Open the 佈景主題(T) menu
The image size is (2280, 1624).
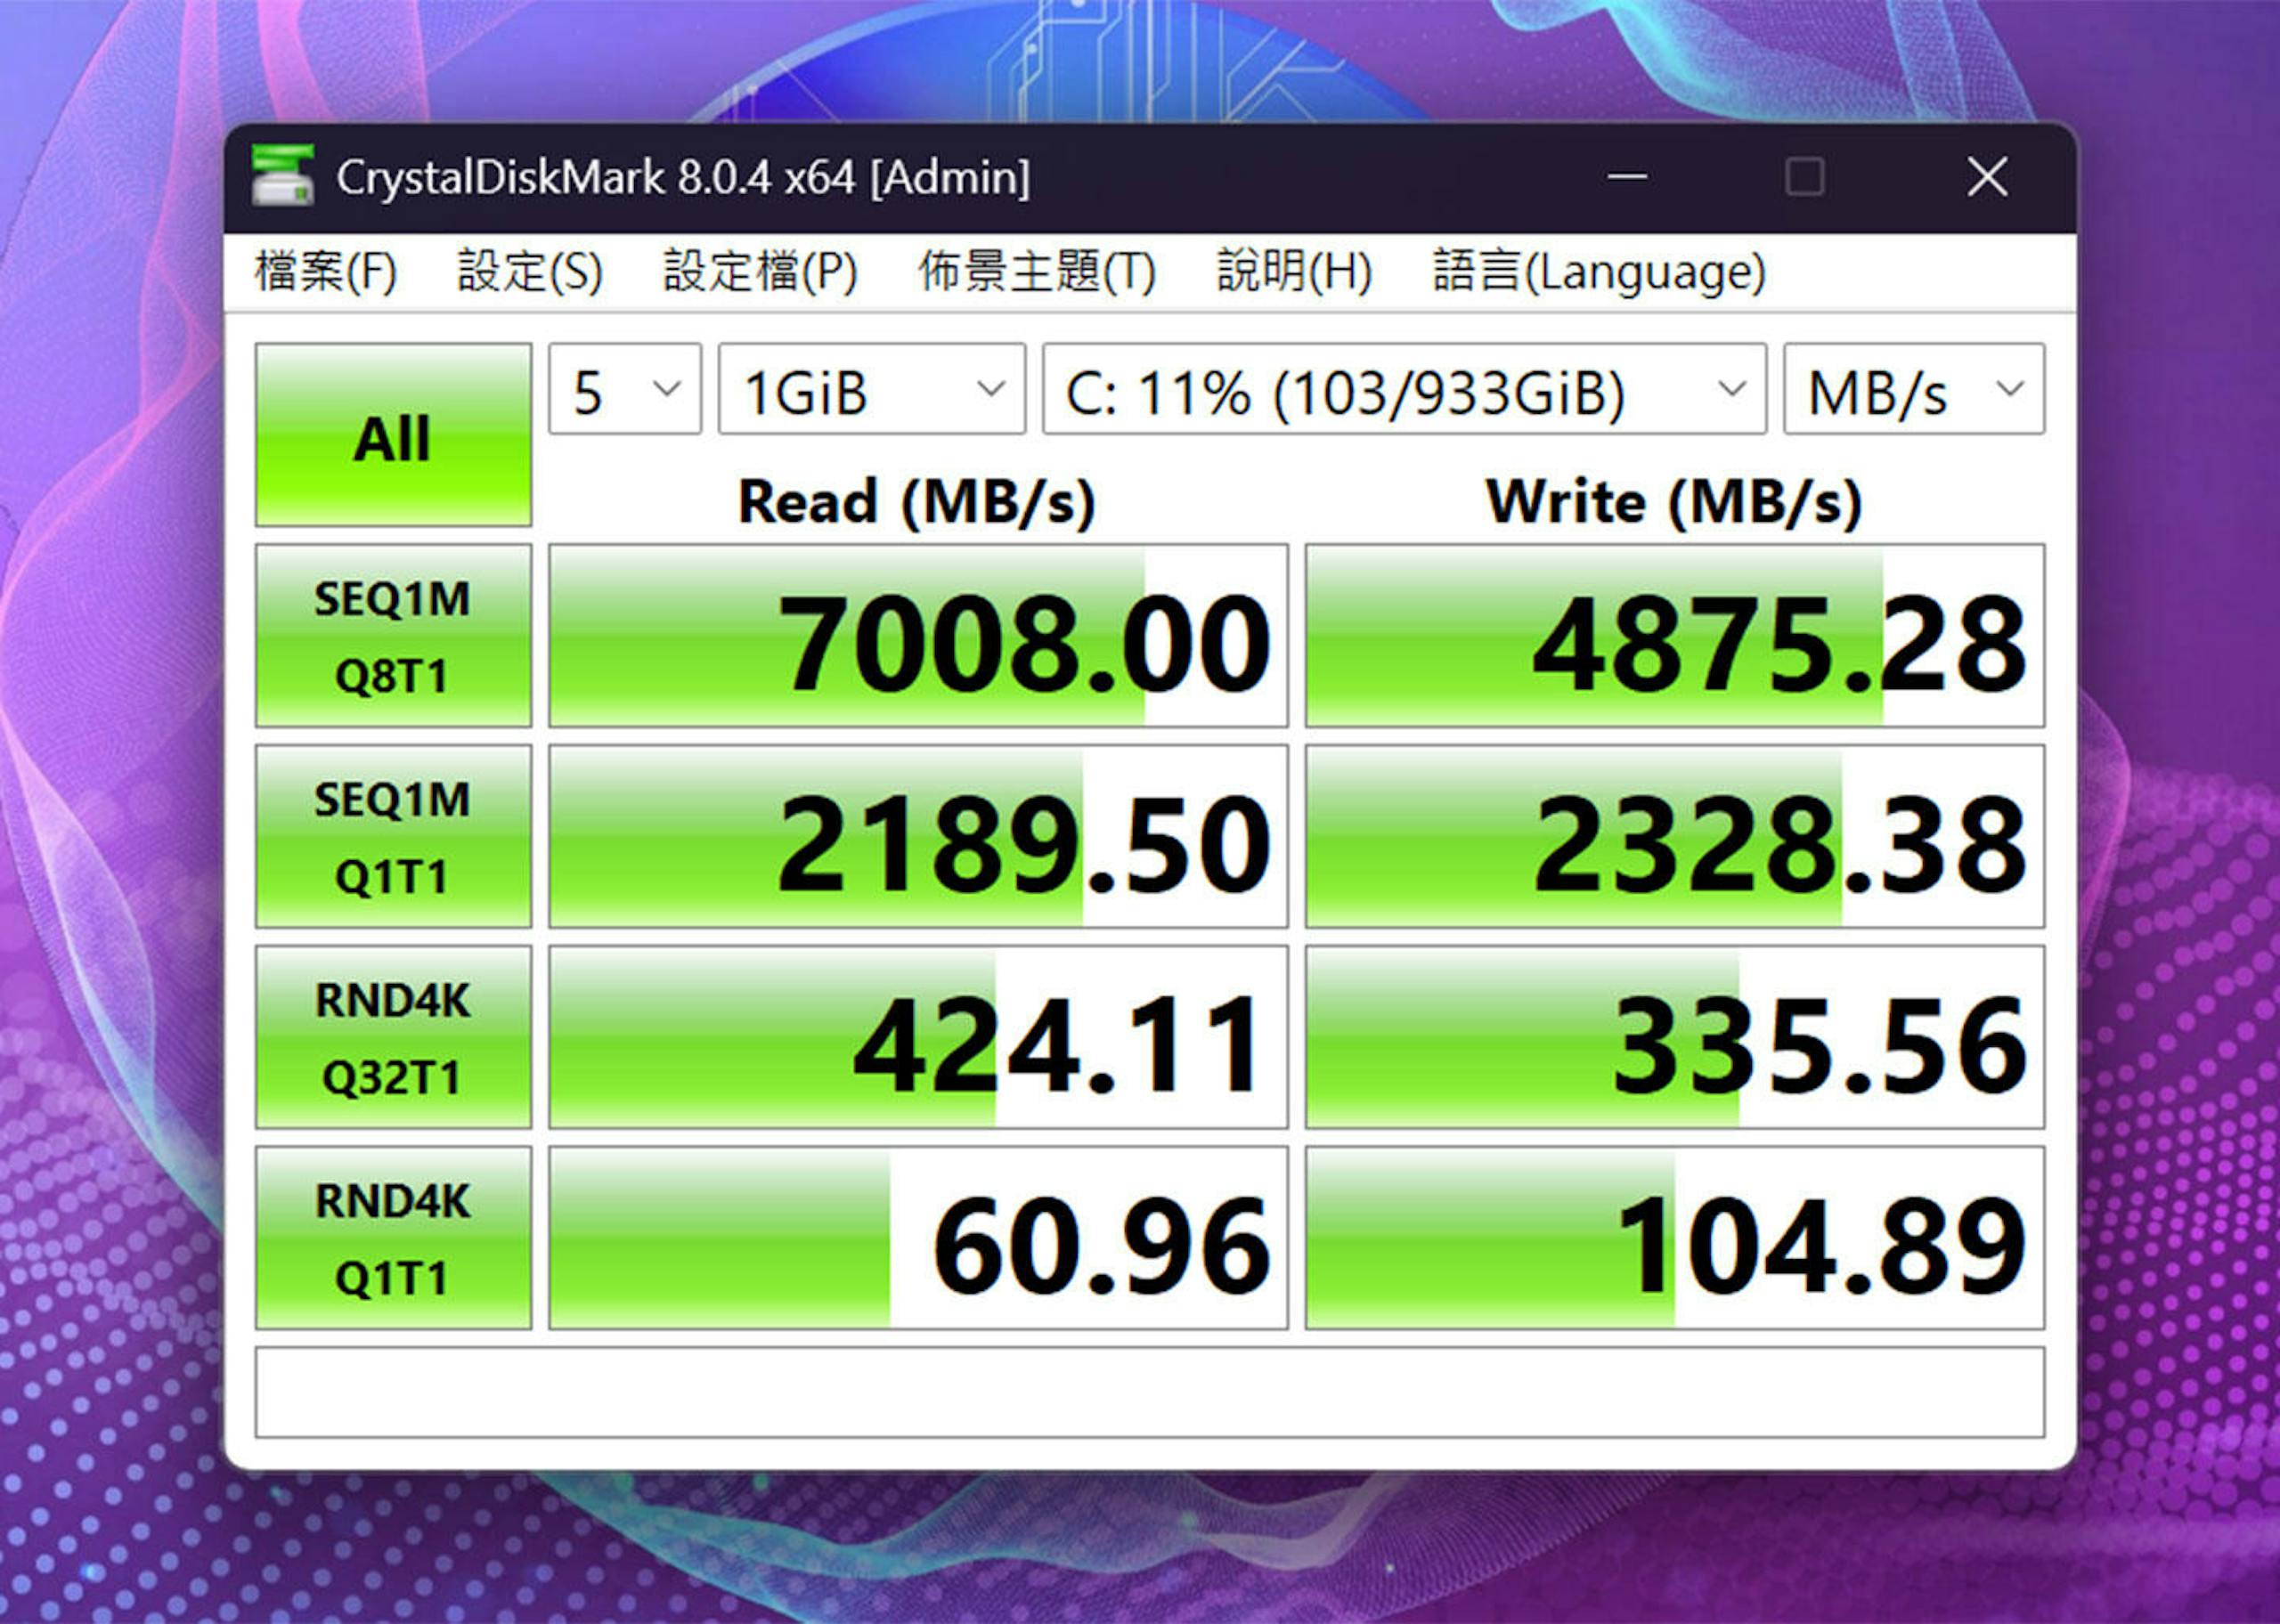coord(1037,271)
